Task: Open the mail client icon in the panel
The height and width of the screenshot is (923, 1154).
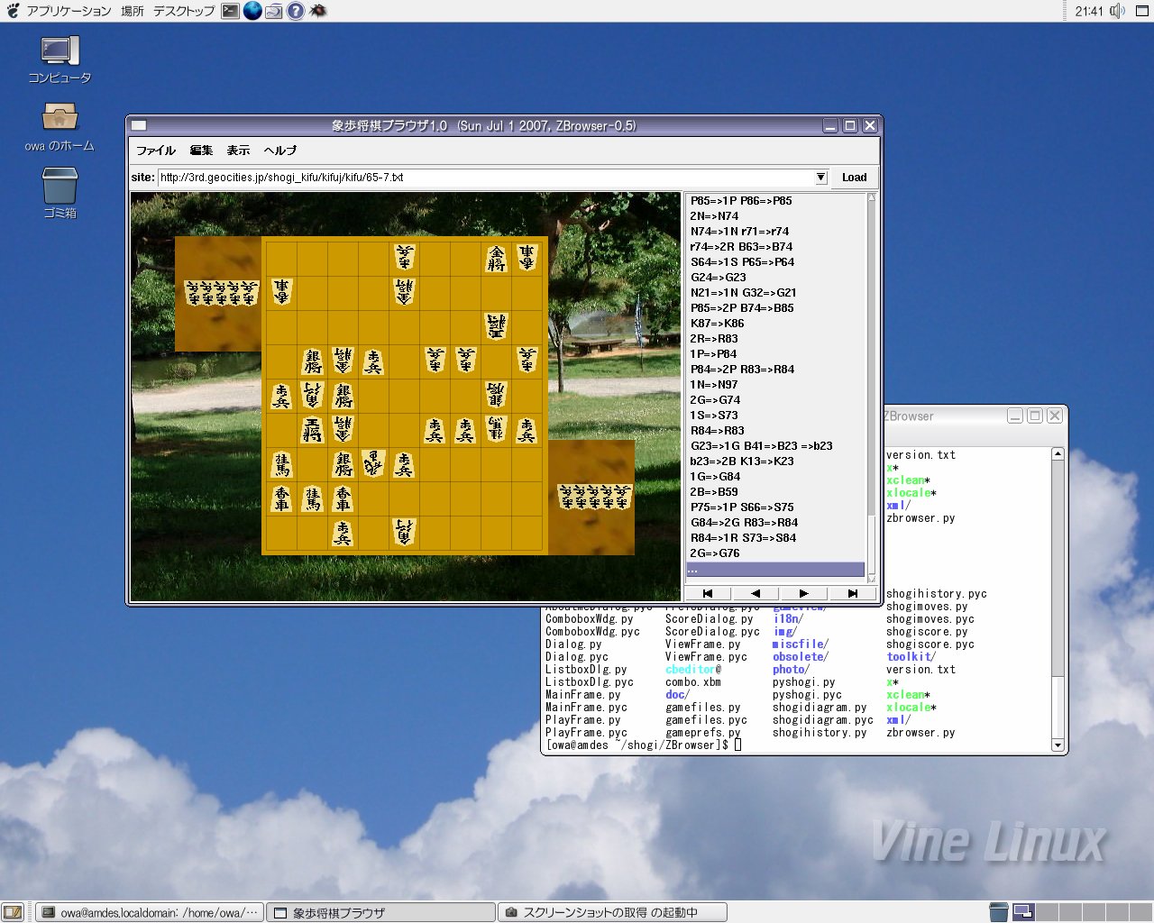Action: point(274,11)
